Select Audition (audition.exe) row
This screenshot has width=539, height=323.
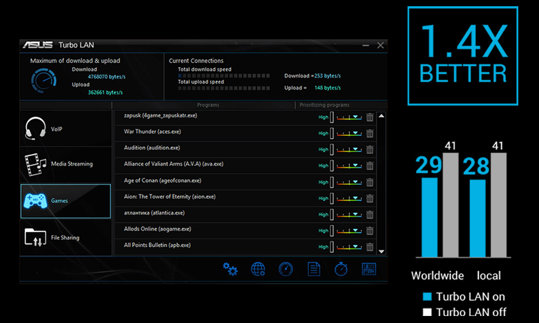[x=245, y=150]
